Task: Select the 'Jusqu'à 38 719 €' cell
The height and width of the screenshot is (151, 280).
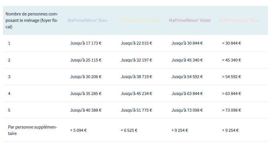Action: pos(136,77)
